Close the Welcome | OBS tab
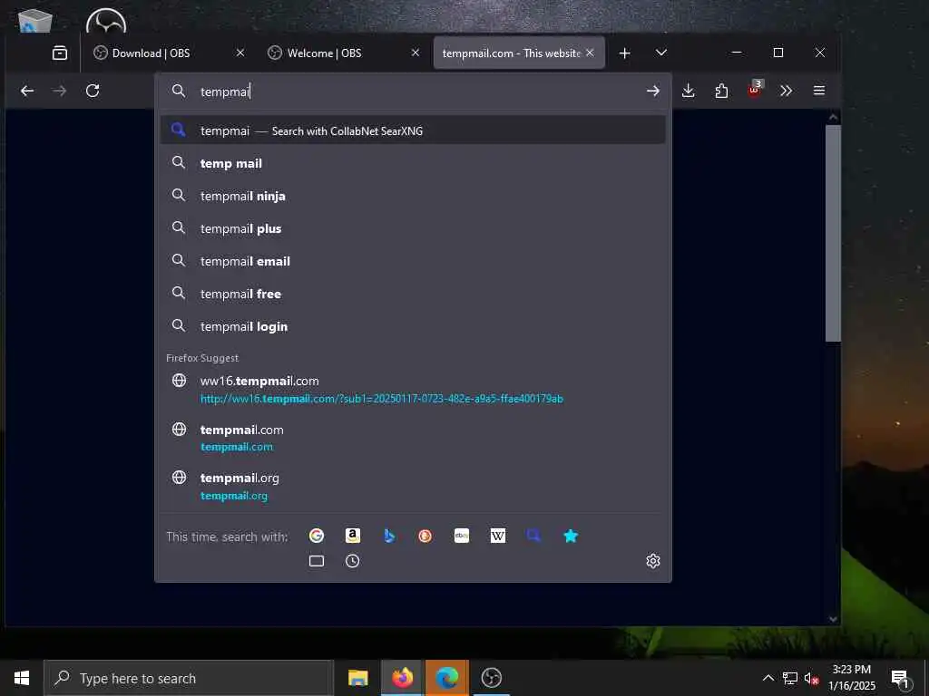 (x=416, y=53)
